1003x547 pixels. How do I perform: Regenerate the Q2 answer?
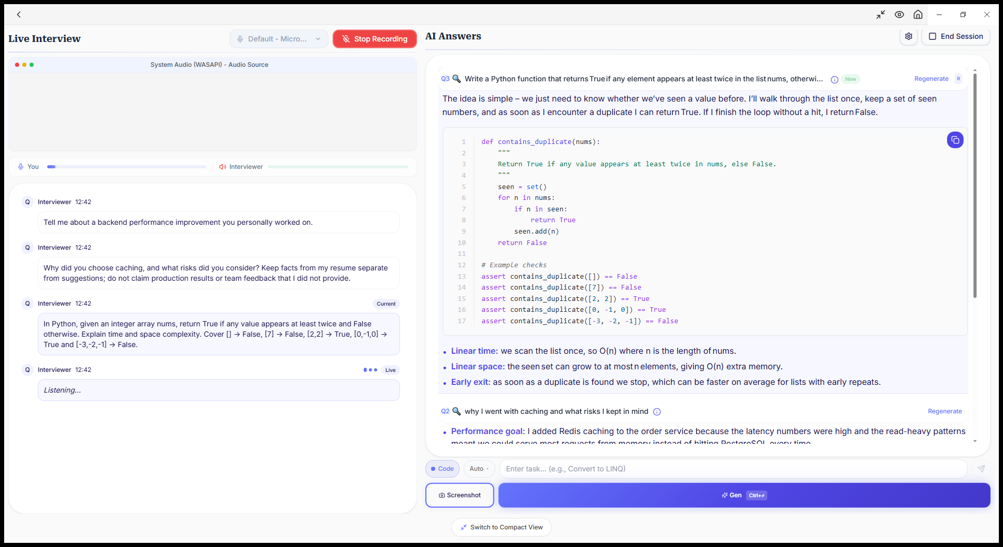point(945,411)
